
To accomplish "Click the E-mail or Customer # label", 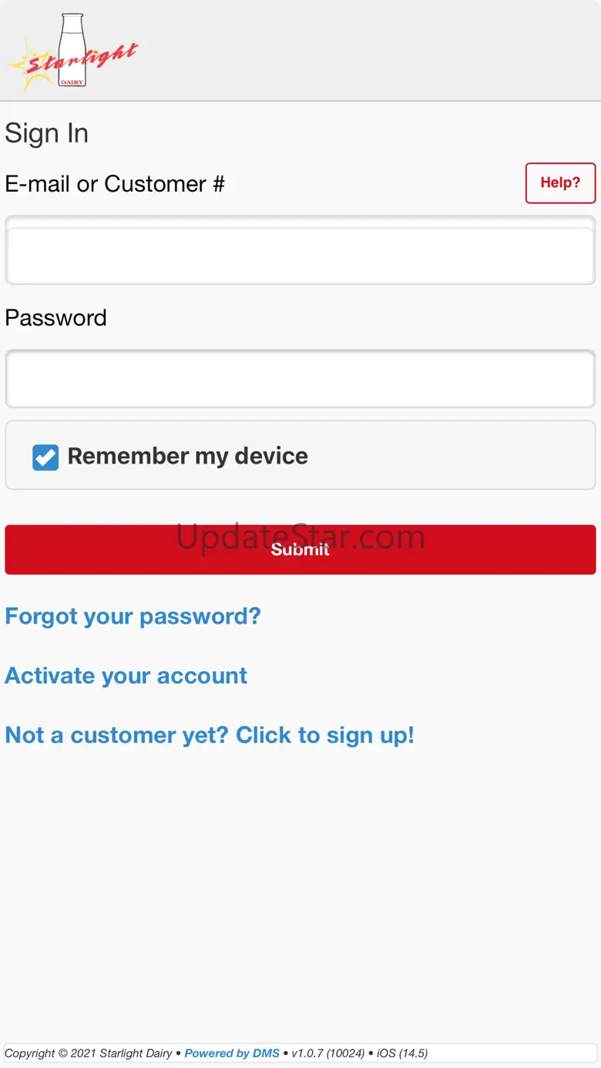I will point(115,184).
